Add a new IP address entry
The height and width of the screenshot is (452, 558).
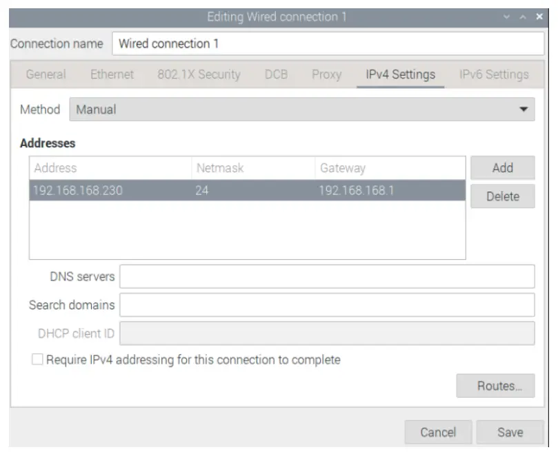[502, 167]
